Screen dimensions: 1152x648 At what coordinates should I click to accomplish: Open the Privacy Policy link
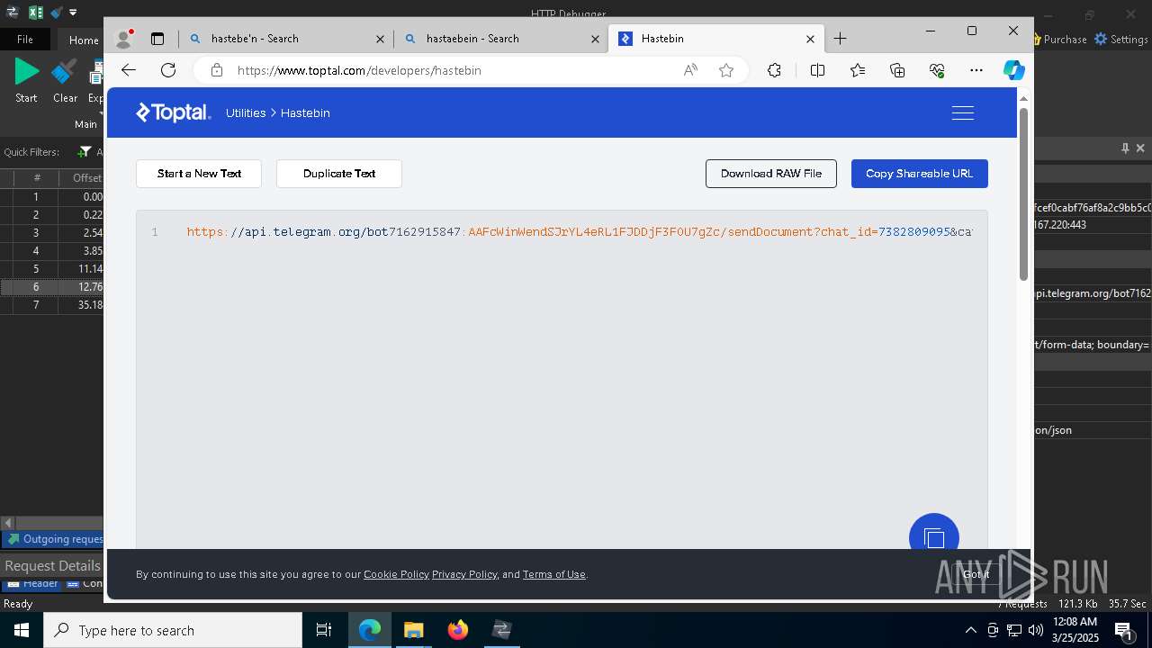click(464, 574)
